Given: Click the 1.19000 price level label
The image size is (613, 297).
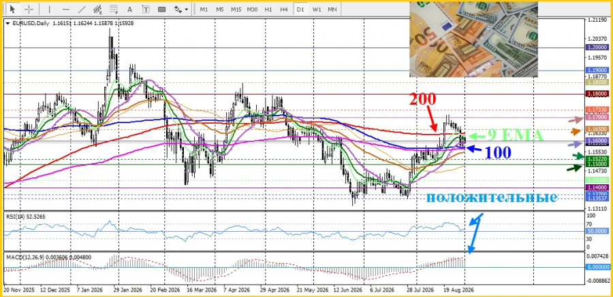Looking at the screenshot, I should coord(596,70).
